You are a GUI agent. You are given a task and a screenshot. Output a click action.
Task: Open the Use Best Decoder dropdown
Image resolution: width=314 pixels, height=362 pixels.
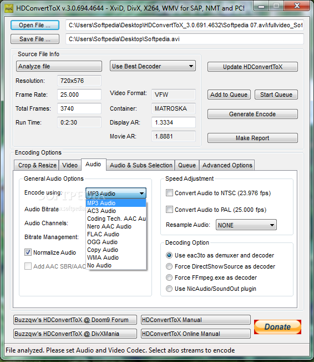pos(153,66)
